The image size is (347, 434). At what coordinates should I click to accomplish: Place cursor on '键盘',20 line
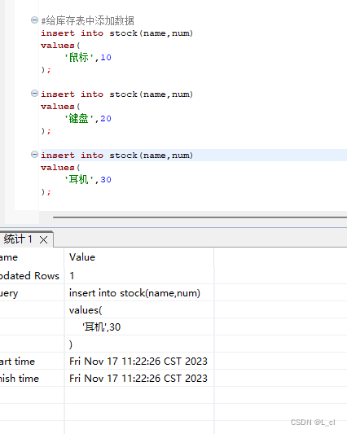[88, 118]
